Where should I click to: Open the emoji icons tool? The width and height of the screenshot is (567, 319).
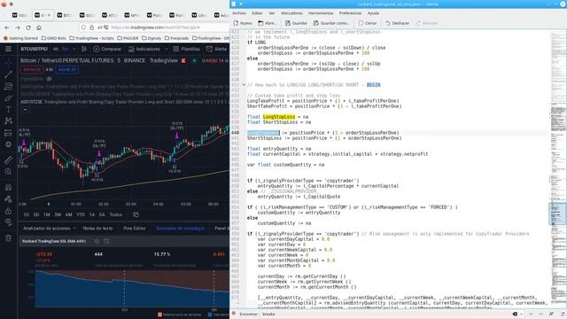(8, 144)
